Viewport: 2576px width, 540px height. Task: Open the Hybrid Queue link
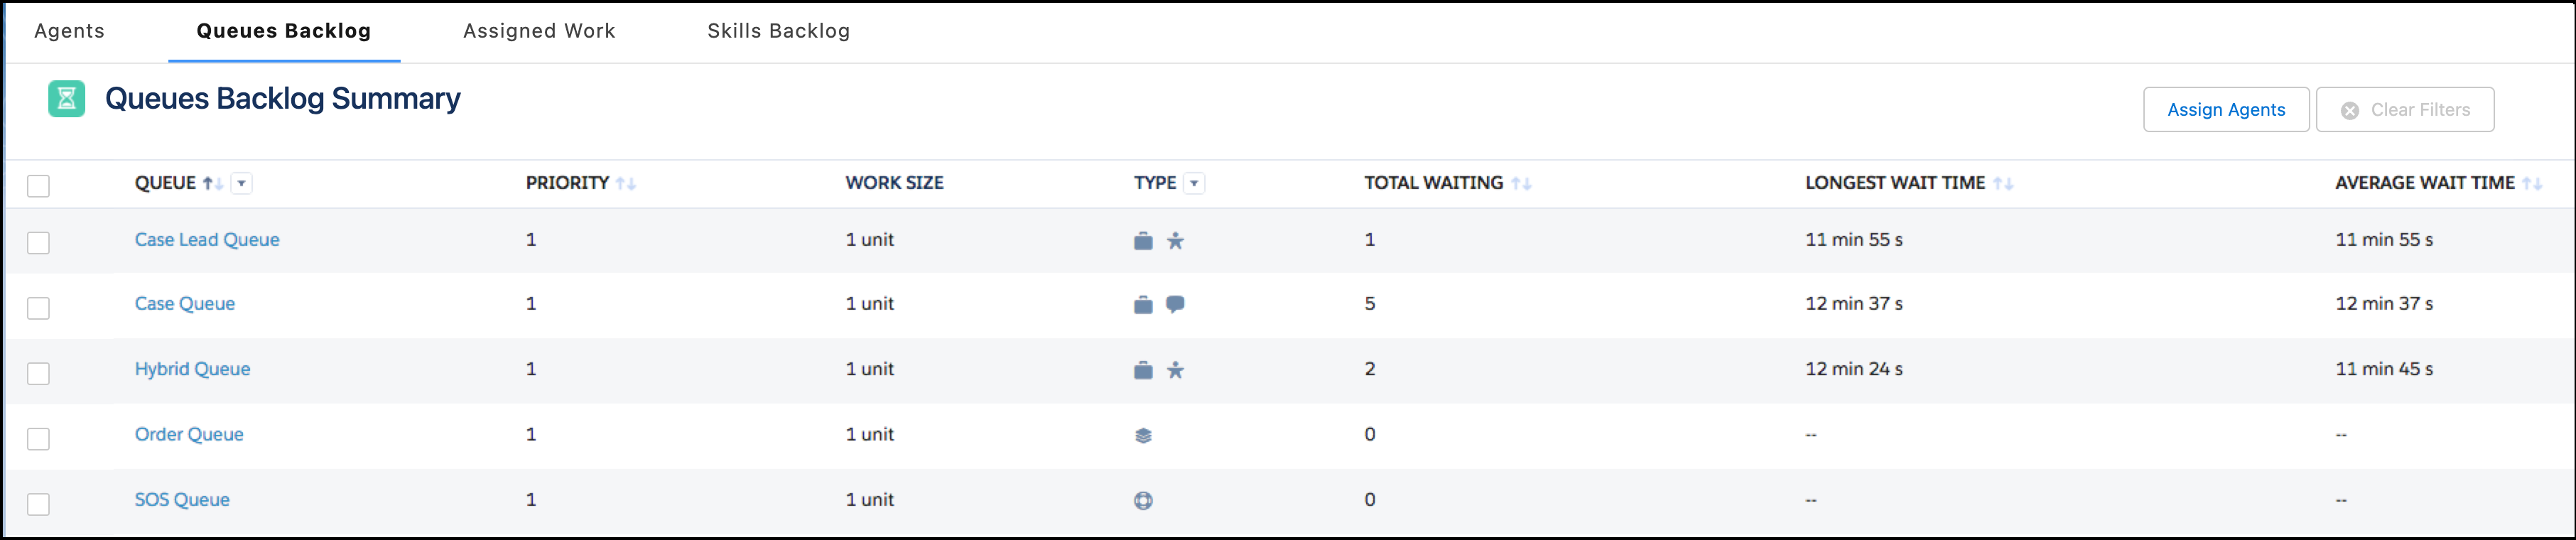click(x=192, y=369)
